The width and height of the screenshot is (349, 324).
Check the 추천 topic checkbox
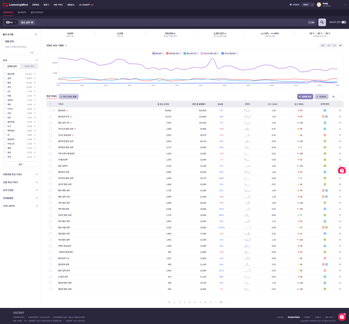tap(5, 87)
